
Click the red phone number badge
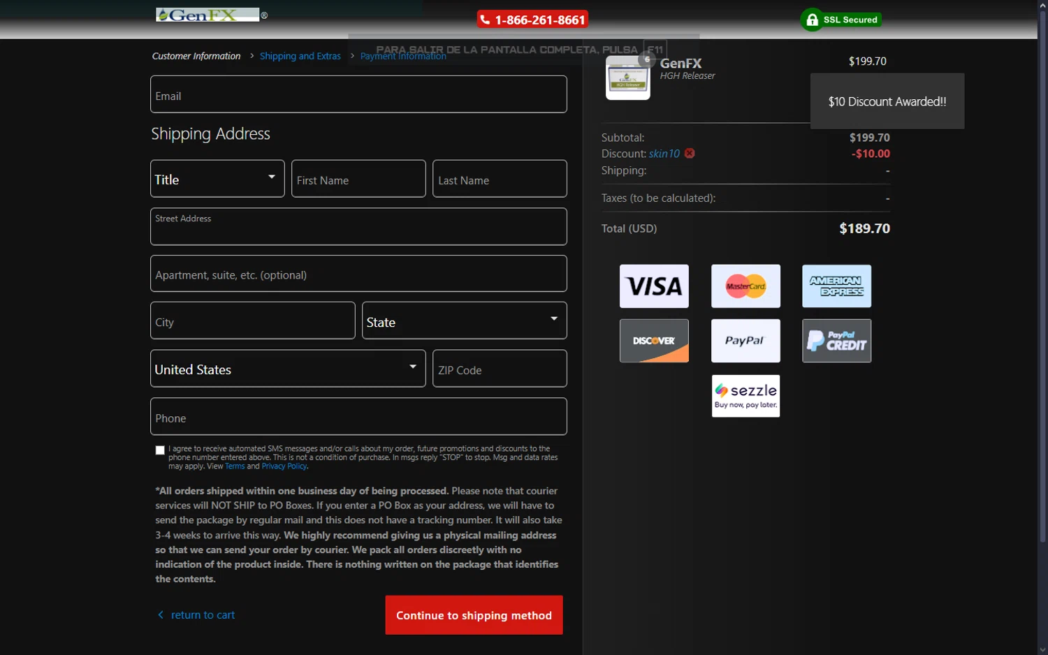[532, 20]
